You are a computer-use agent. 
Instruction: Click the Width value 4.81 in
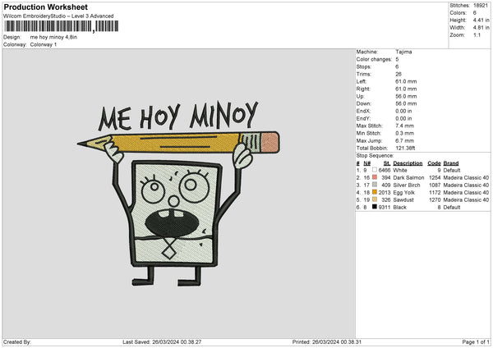(x=481, y=28)
